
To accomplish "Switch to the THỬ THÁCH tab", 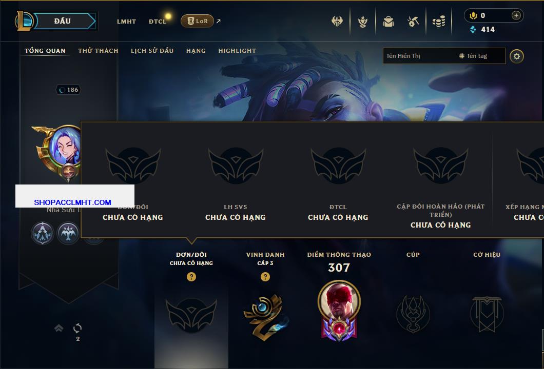I will tap(98, 51).
